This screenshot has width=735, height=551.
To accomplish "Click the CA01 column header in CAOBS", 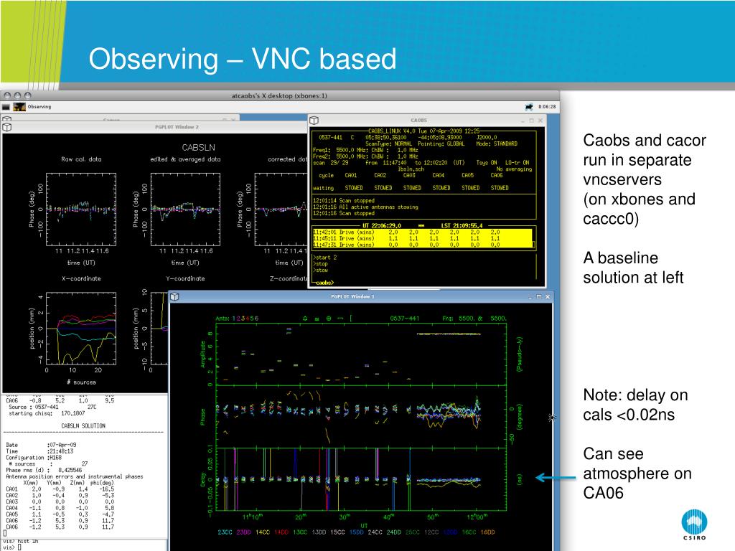I will coord(350,175).
